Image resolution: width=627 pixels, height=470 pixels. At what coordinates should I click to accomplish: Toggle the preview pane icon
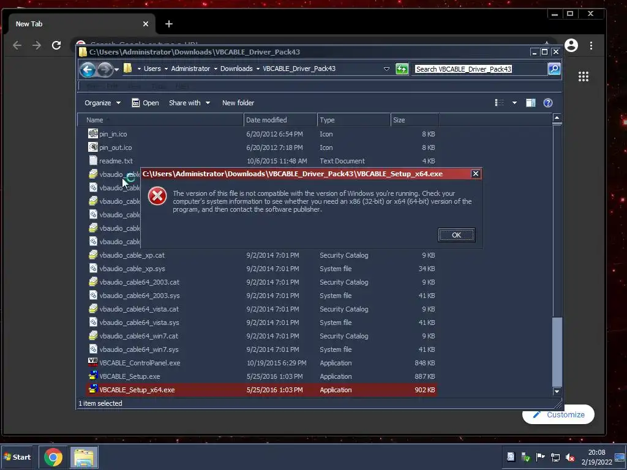(531, 103)
